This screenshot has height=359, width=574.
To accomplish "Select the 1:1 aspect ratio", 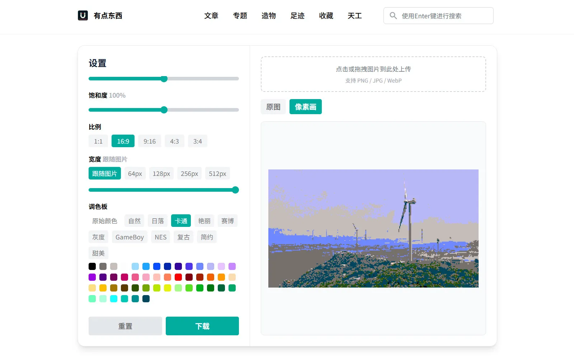I will [x=98, y=141].
